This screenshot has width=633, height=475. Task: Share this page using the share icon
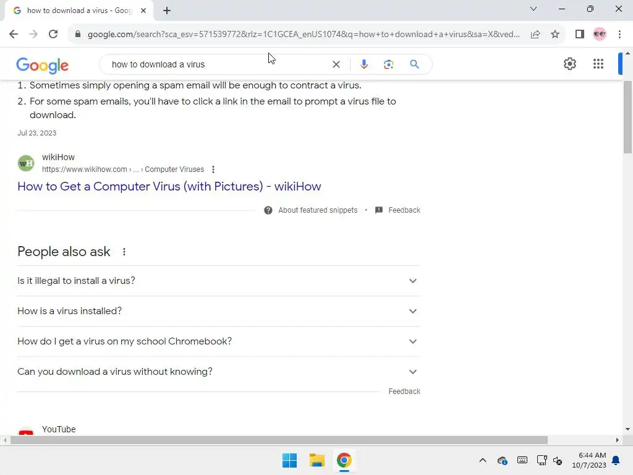click(535, 34)
